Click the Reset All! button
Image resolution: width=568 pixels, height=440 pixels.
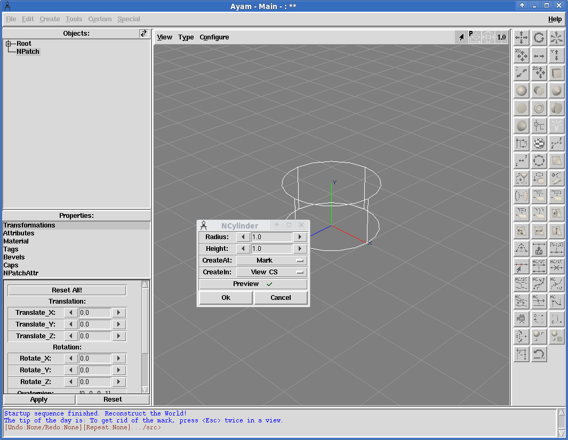(x=67, y=290)
